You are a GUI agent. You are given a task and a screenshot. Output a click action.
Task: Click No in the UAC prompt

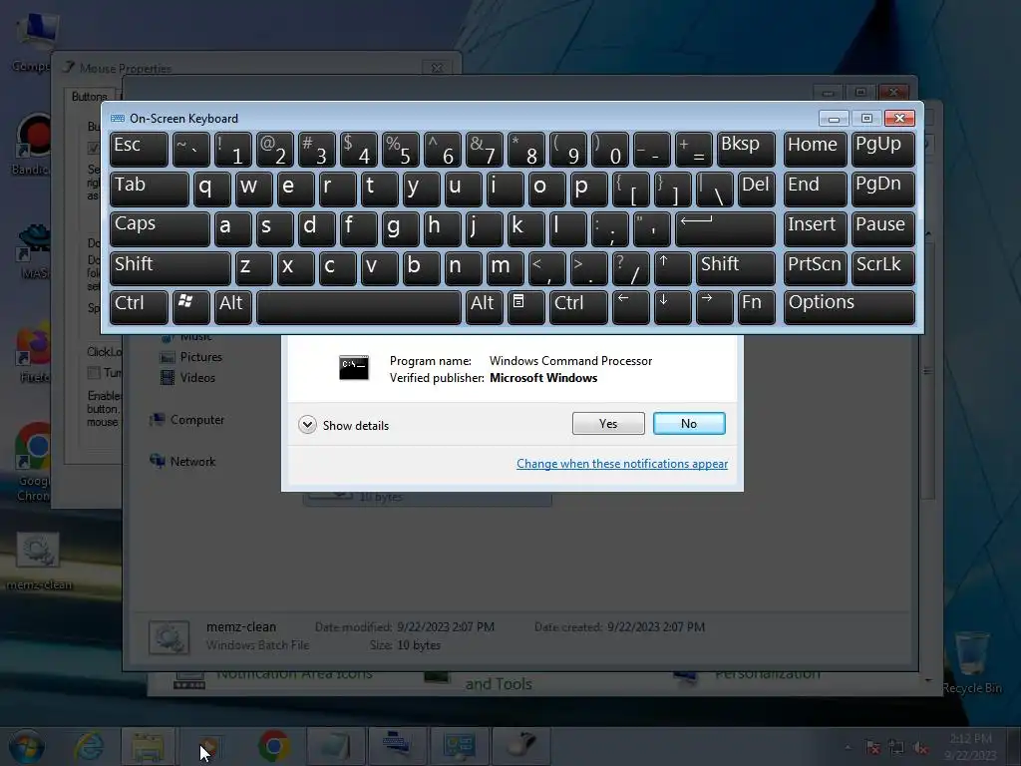pos(689,423)
